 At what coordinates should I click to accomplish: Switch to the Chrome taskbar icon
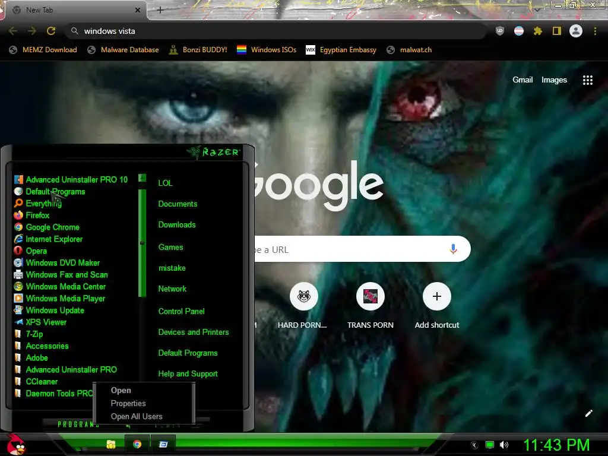coord(137,444)
